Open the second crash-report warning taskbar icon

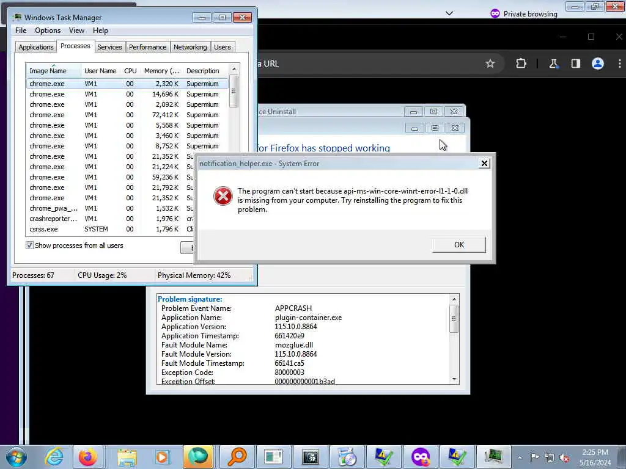457,457
